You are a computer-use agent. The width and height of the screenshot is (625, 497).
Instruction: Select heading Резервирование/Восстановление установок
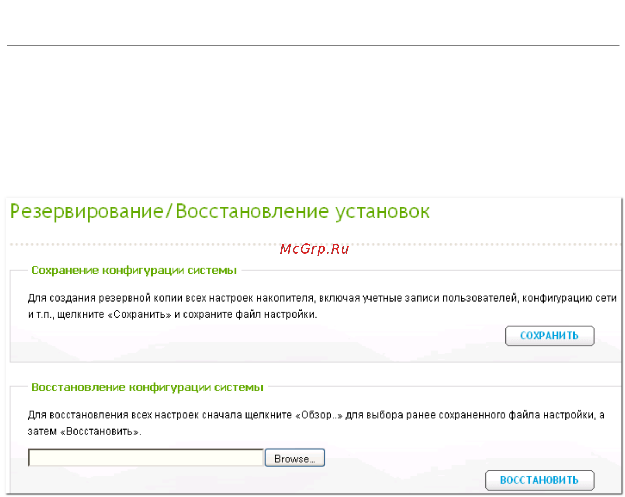[x=220, y=211]
